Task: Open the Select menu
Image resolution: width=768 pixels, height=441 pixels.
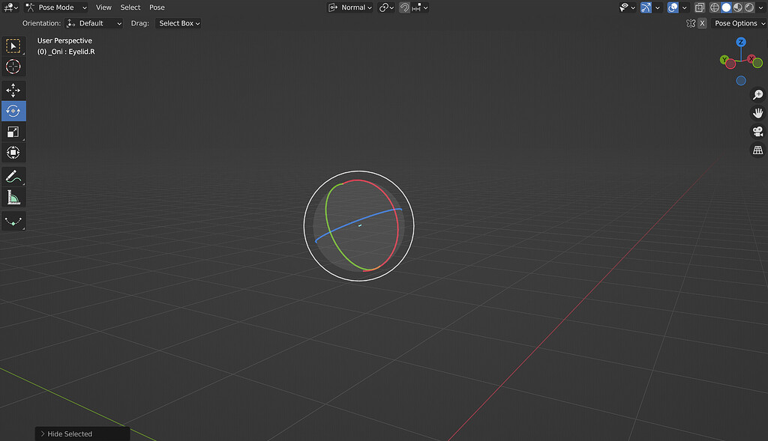Action: (x=130, y=7)
